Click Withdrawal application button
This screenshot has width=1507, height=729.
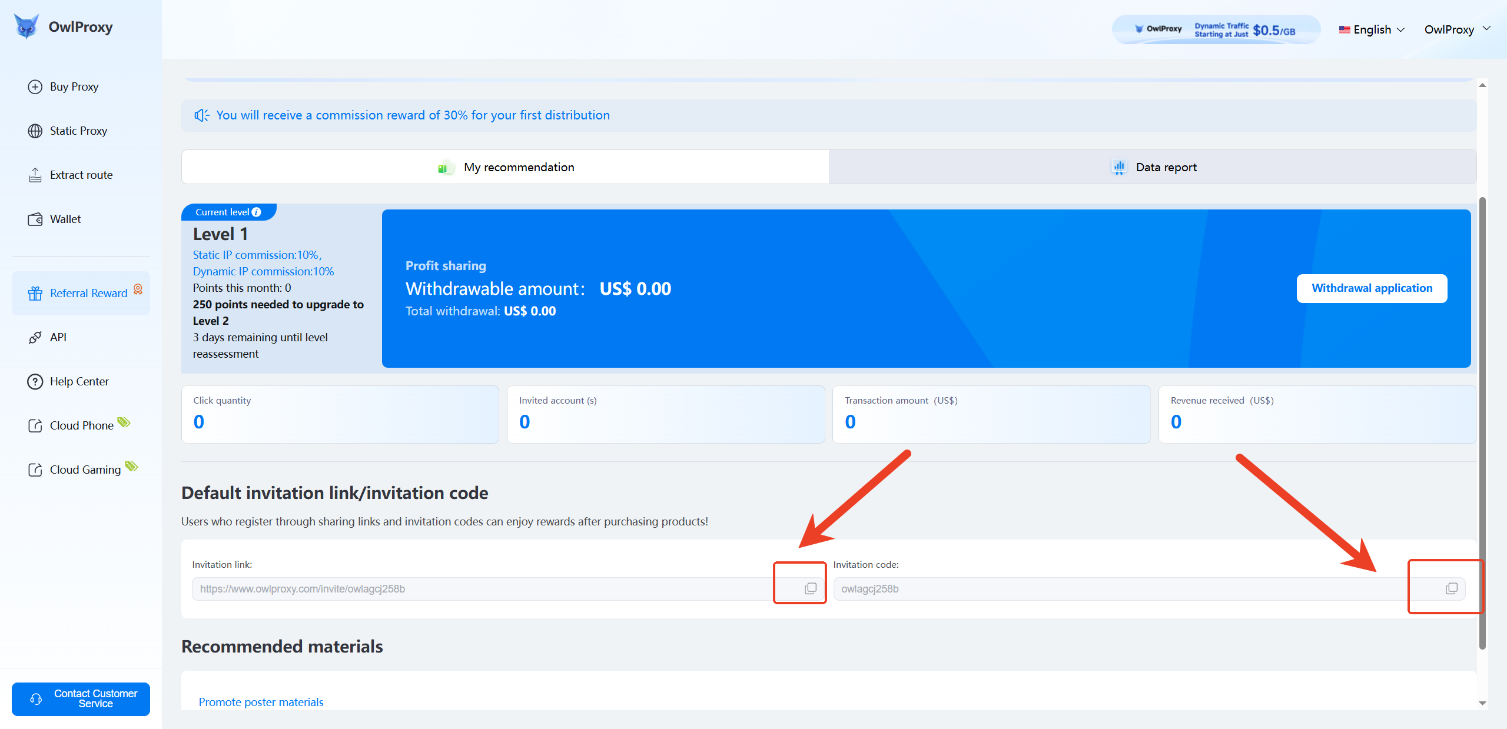coord(1372,288)
